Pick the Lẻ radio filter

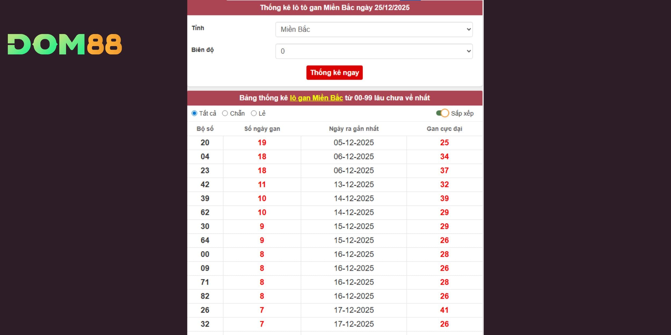pos(254,113)
